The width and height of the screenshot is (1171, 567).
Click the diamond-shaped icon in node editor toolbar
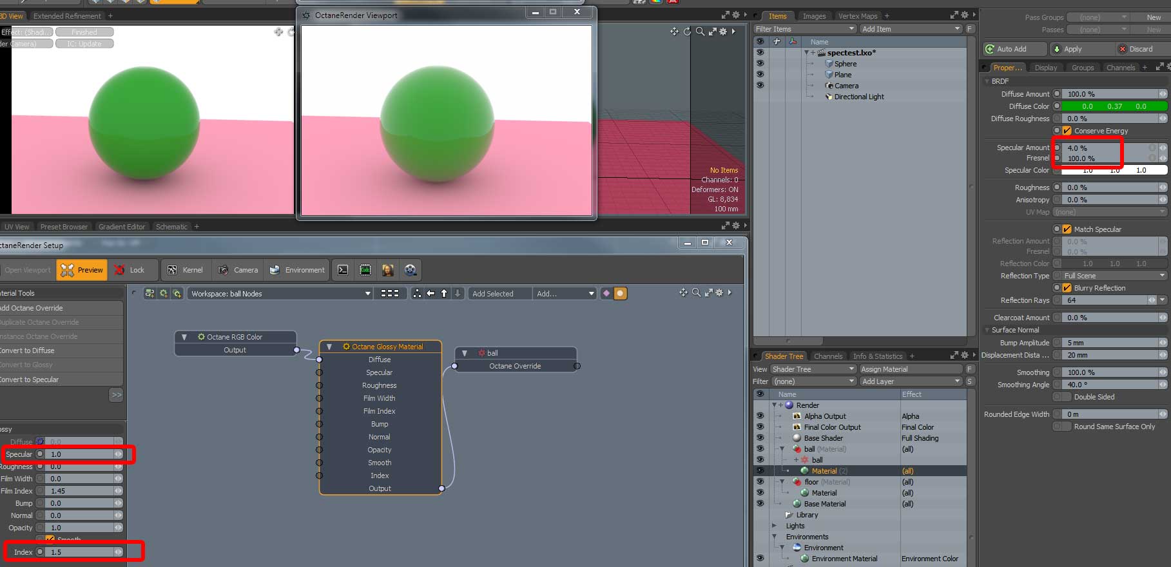pyautogui.click(x=606, y=293)
